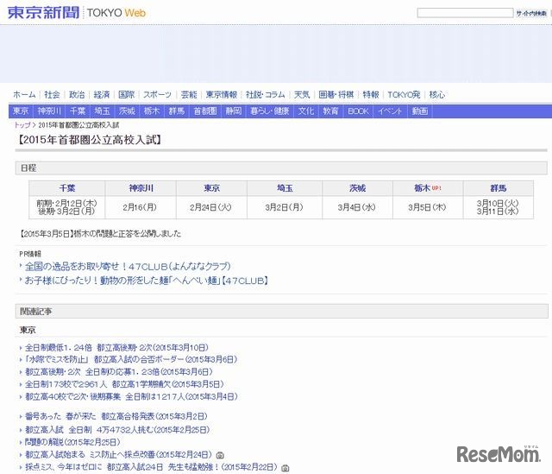The height and width of the screenshot is (474, 552).
Task: Click 埼玉 header in schedule table
Action: 285,188
